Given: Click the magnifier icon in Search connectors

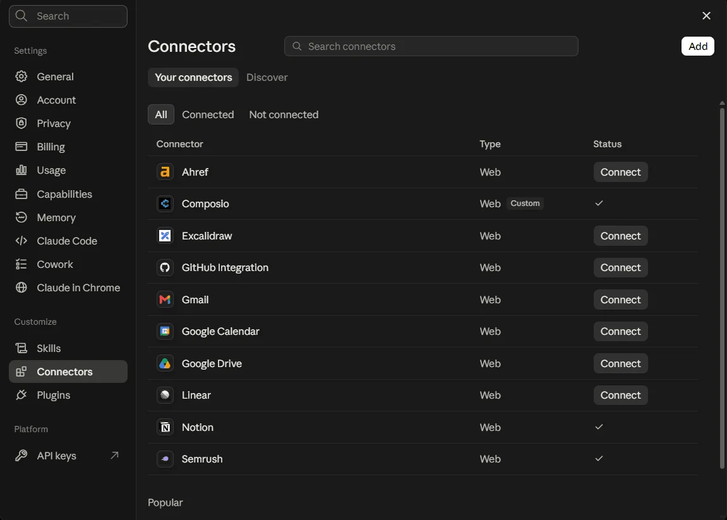Looking at the screenshot, I should pos(297,46).
